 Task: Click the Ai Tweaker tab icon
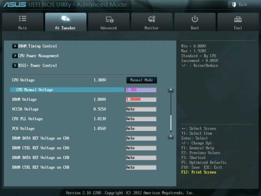pos(65,19)
